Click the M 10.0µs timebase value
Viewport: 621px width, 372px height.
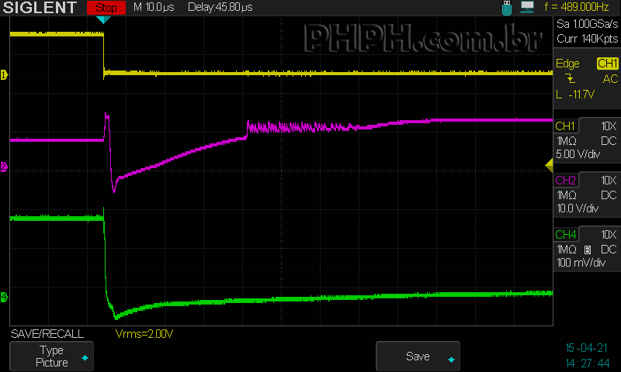tap(154, 7)
